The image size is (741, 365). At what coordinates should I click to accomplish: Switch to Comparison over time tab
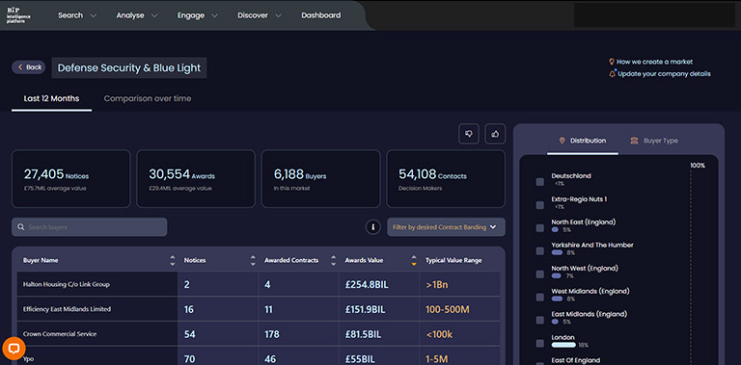click(x=148, y=98)
